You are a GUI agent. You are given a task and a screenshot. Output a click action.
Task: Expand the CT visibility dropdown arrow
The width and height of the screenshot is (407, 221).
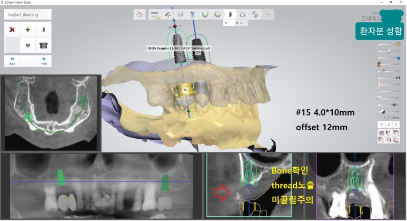point(385,118)
